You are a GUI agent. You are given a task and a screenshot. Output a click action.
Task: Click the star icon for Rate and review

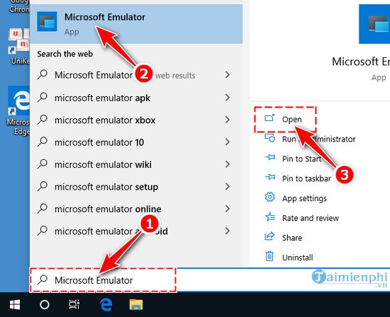[270, 217]
